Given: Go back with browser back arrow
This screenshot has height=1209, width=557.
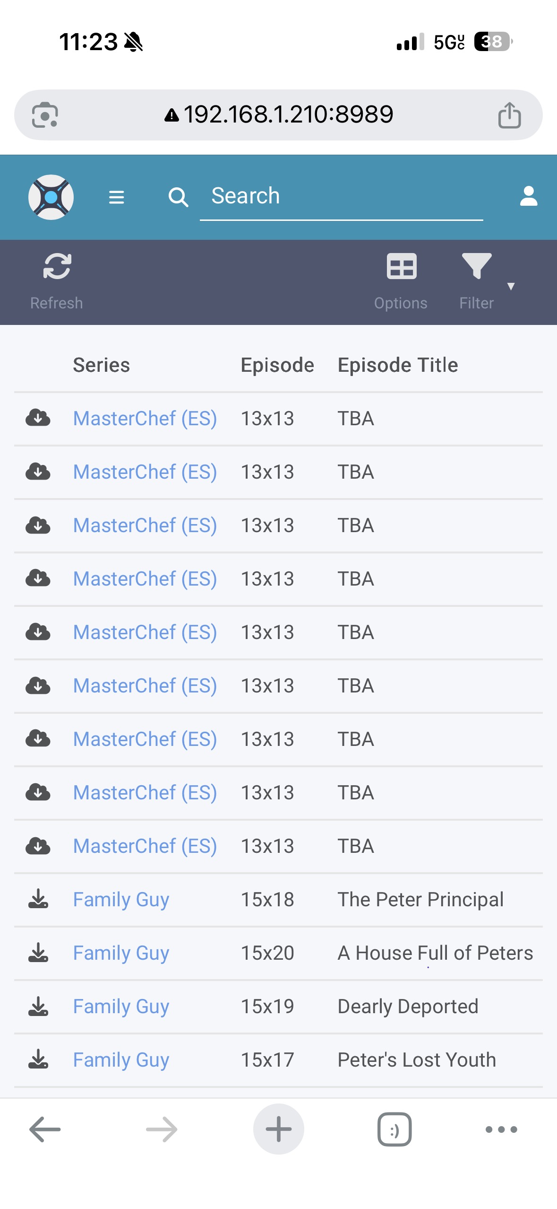Looking at the screenshot, I should coord(45,1130).
